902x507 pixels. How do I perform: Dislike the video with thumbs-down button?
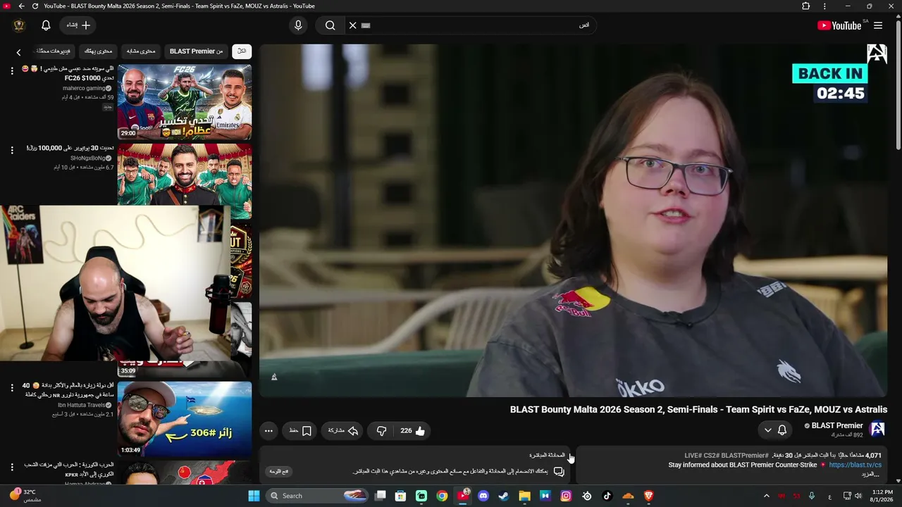(381, 431)
